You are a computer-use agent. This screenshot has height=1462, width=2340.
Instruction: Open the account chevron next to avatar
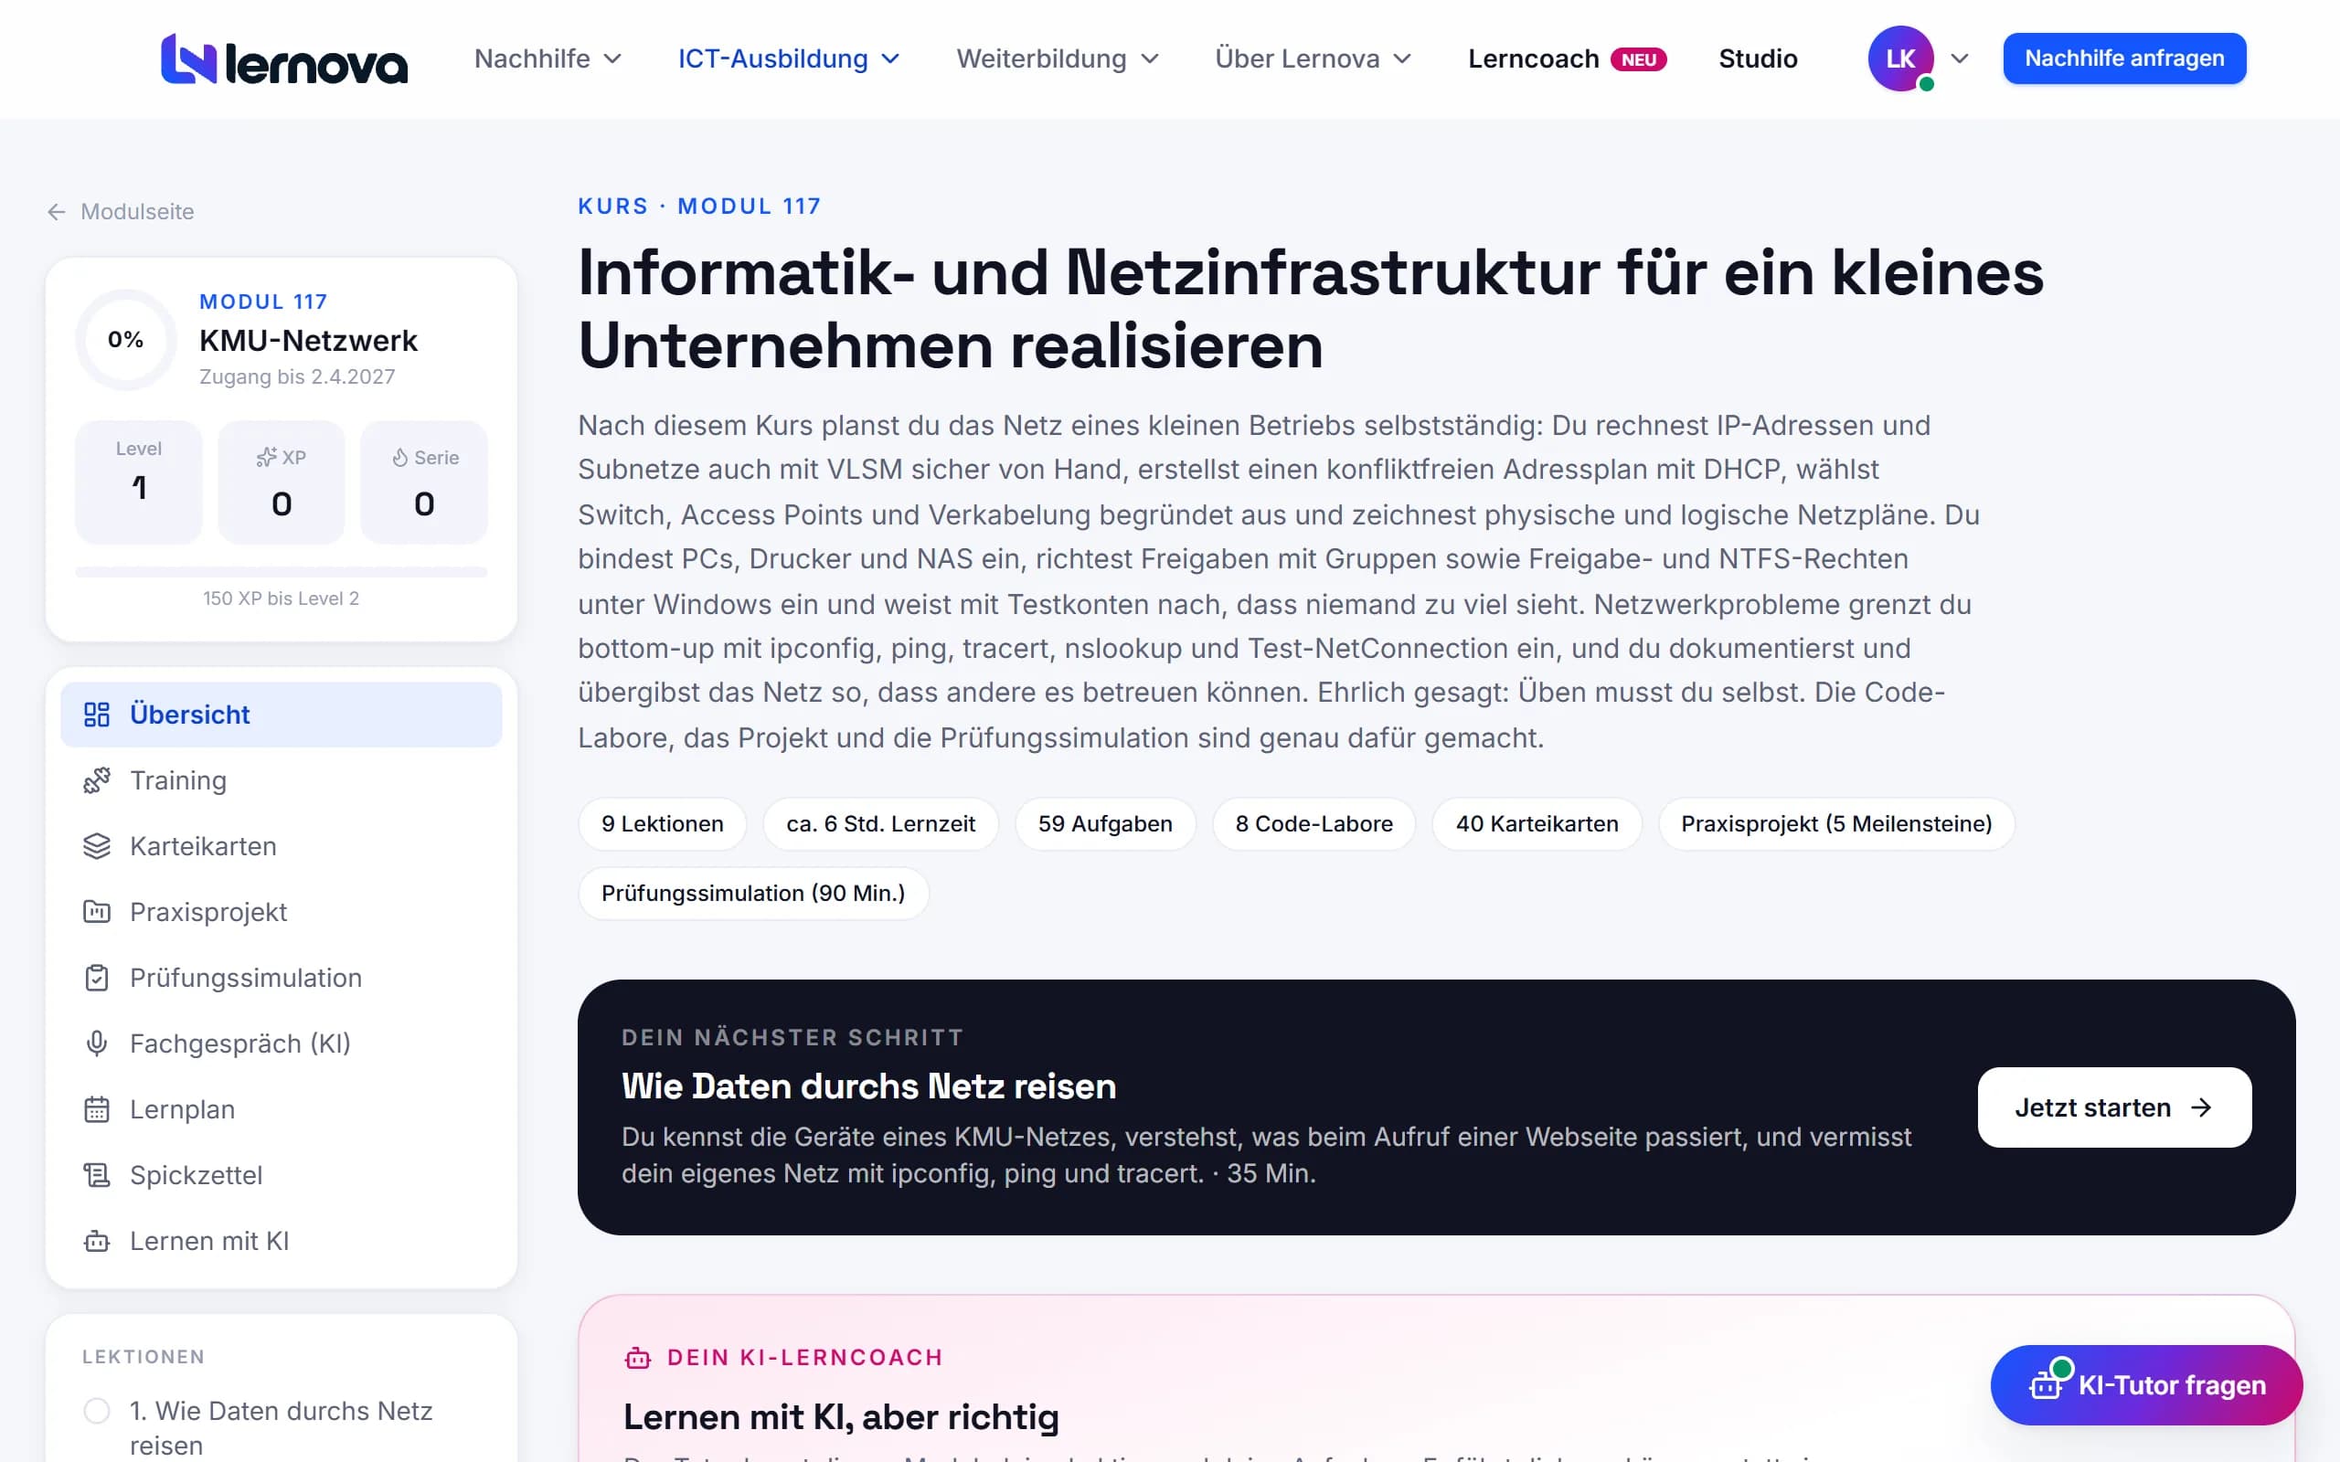pyautogui.click(x=1960, y=59)
